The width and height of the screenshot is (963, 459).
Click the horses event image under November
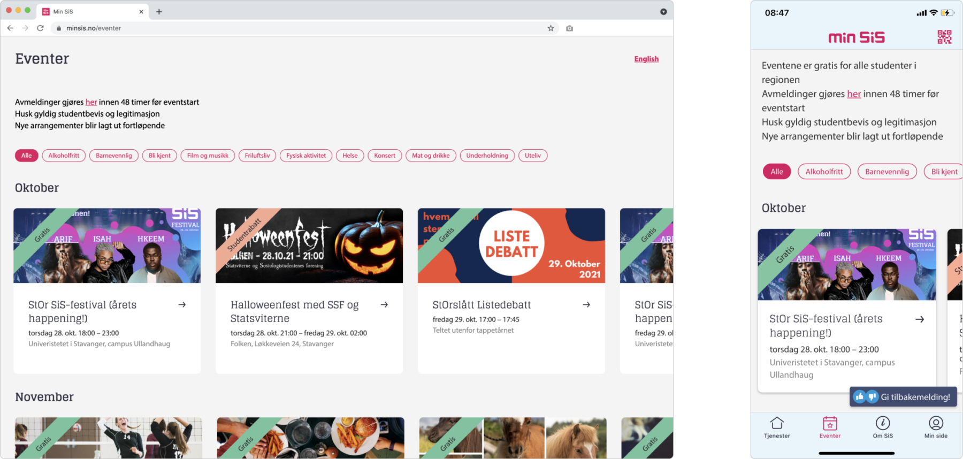pyautogui.click(x=513, y=438)
